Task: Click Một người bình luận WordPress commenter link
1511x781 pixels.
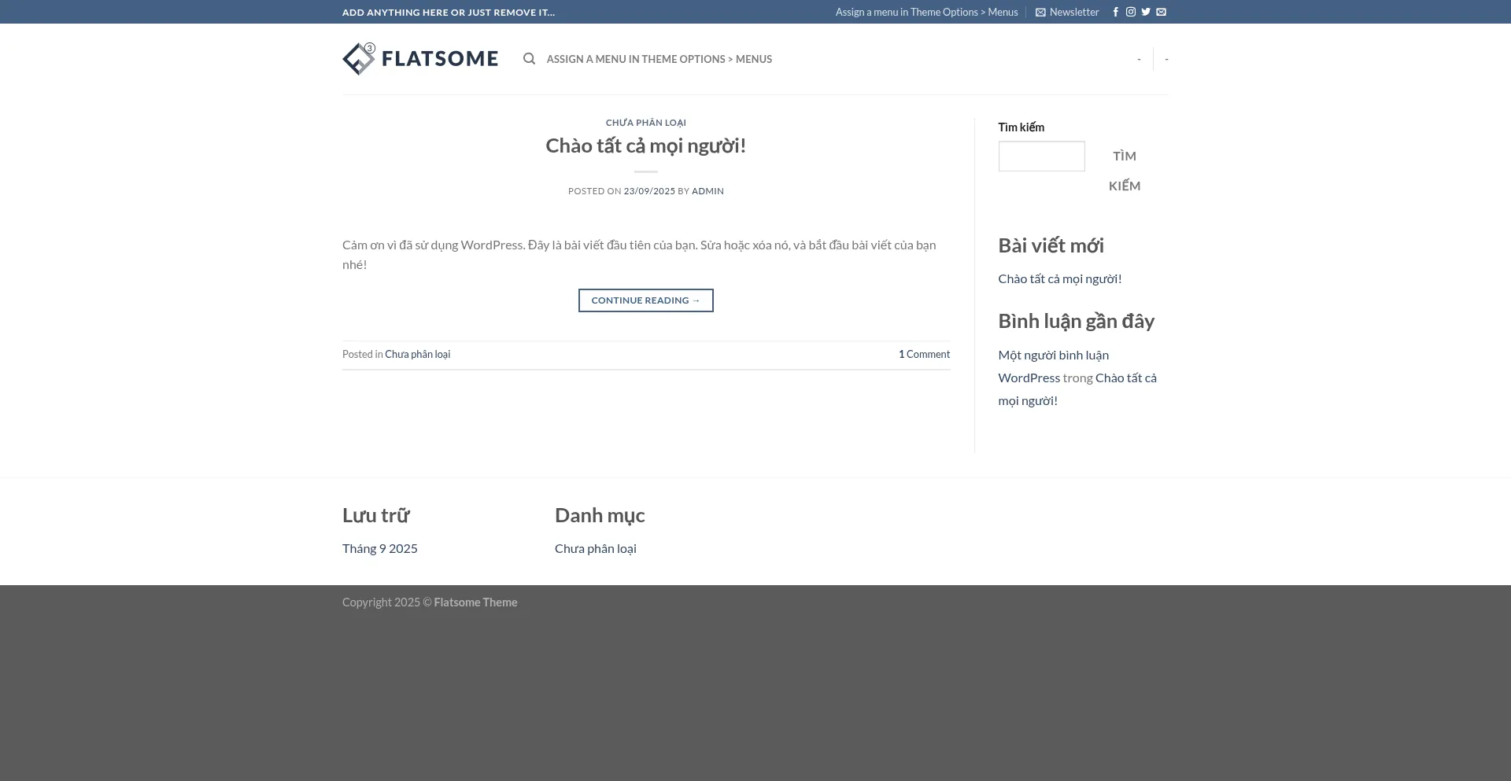Action: pos(1053,367)
